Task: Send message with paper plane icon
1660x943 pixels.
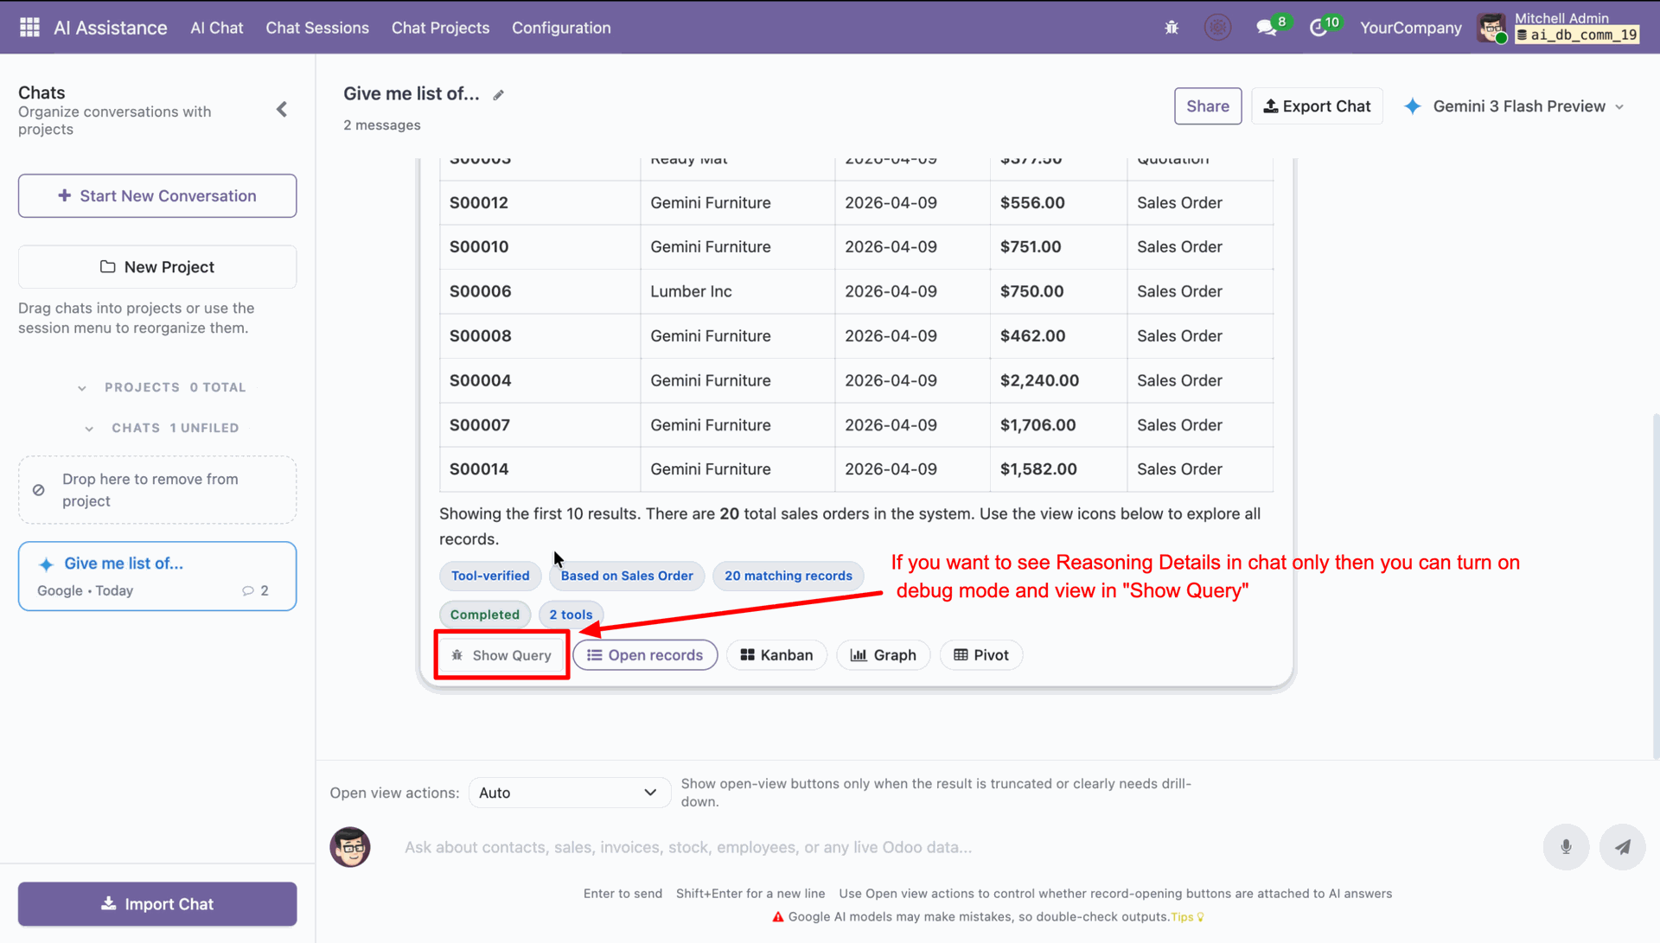Action: [1622, 847]
